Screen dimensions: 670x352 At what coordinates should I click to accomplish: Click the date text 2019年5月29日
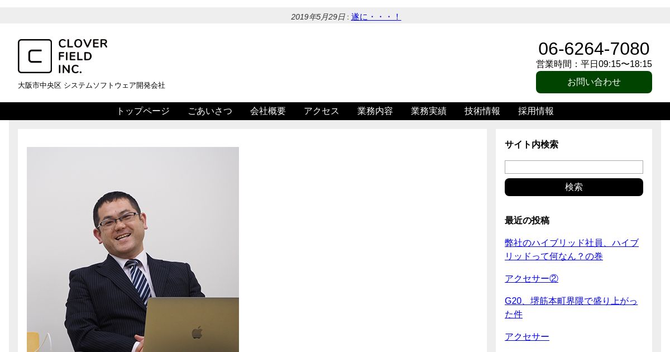click(318, 17)
